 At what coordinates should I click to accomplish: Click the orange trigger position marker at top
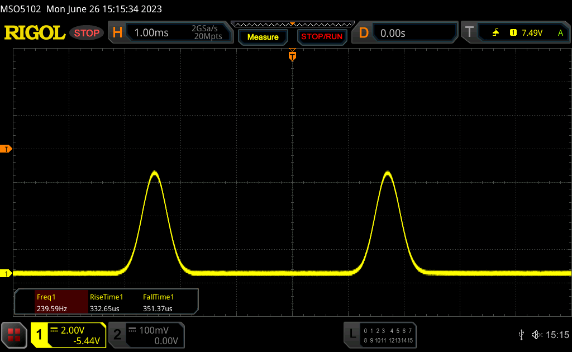pyautogui.click(x=292, y=55)
